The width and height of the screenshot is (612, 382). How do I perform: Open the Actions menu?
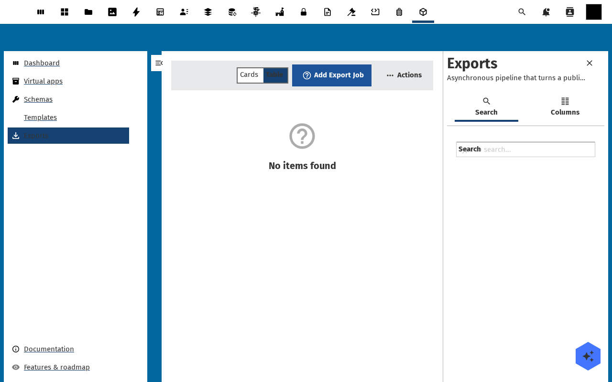click(x=404, y=75)
